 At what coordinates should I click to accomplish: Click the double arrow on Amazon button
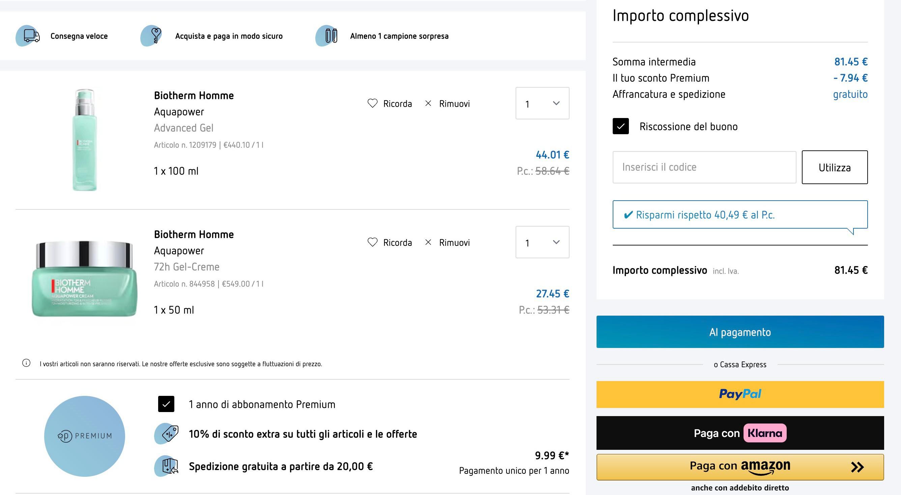(x=857, y=467)
